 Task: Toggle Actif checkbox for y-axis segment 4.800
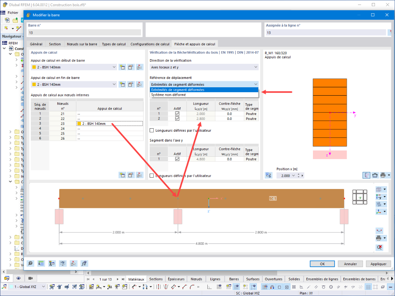(x=177, y=159)
